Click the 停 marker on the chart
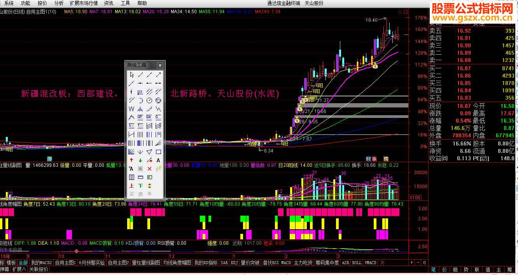Viewport: 518px width, 275px height. click(49, 159)
